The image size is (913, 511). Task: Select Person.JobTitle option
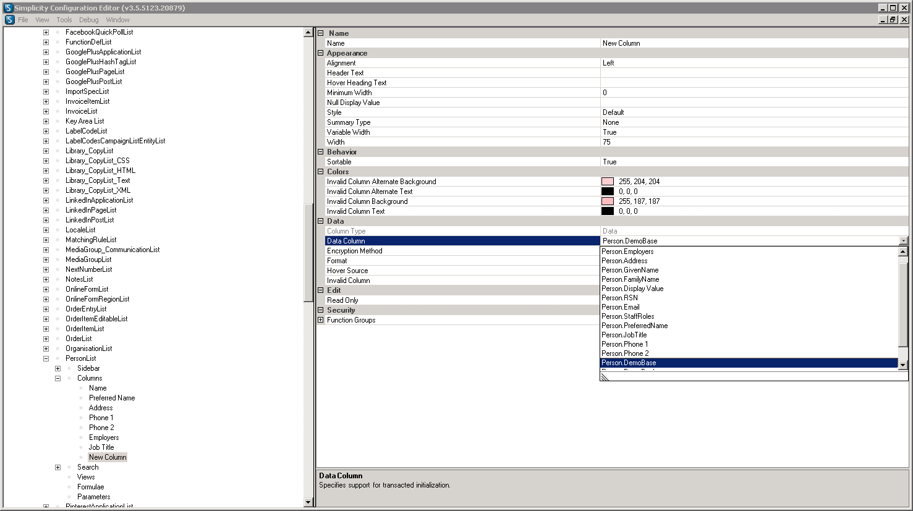pos(749,335)
